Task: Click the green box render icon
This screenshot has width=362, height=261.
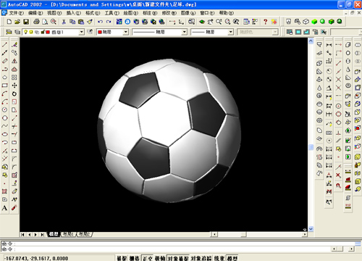Action: 314,22
